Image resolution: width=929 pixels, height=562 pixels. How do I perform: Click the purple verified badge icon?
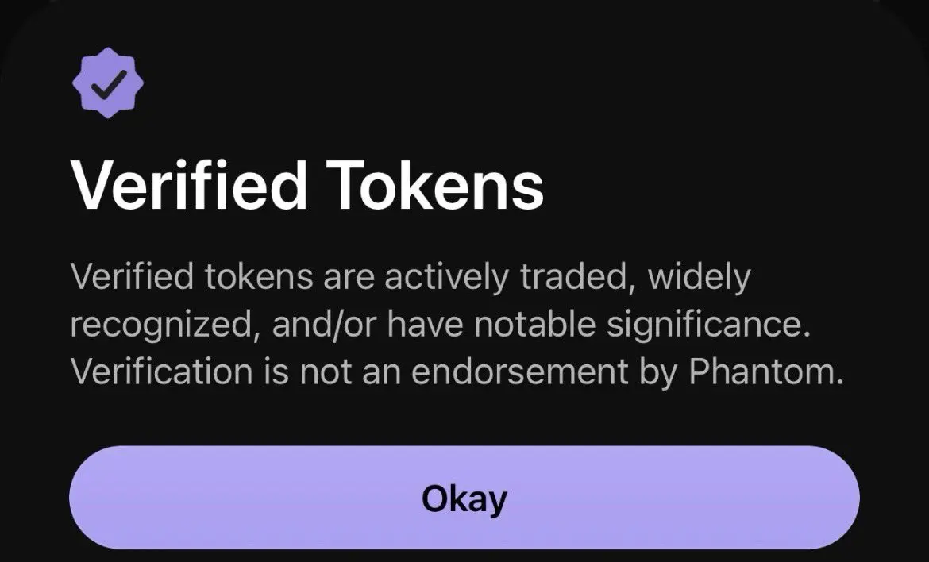pyautogui.click(x=108, y=83)
